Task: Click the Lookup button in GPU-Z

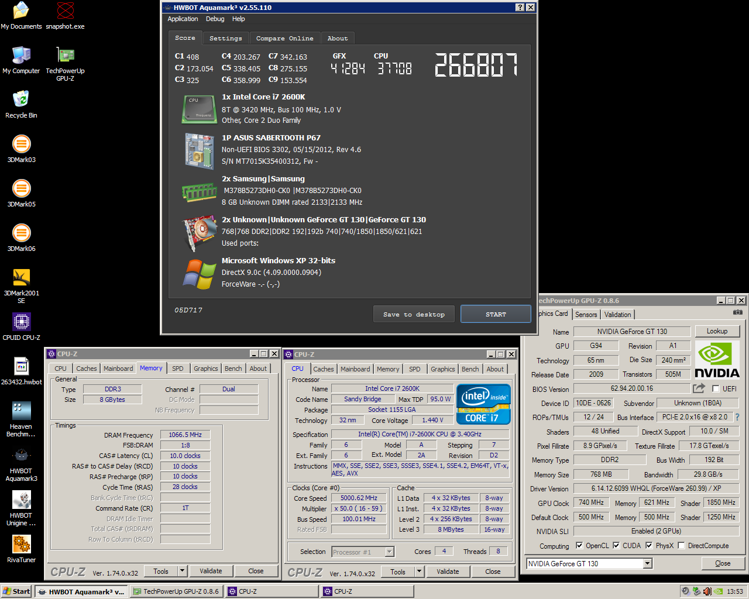Action: [717, 331]
